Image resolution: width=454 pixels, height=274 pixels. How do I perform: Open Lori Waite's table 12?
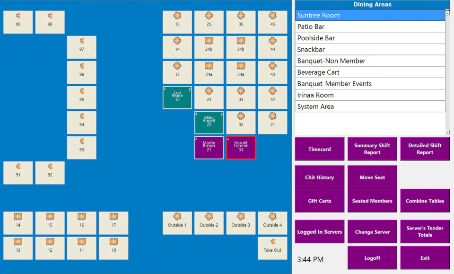click(x=177, y=97)
